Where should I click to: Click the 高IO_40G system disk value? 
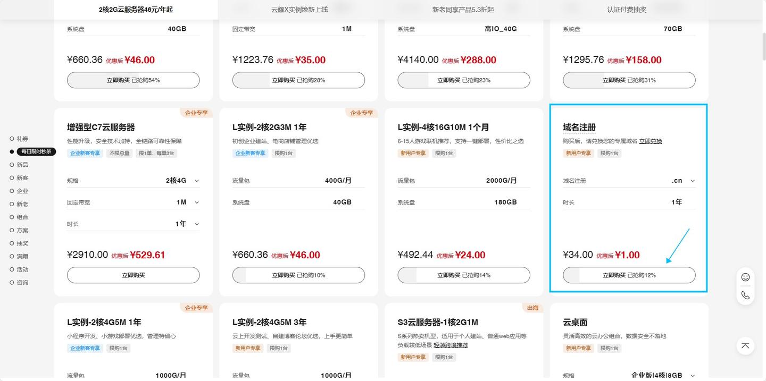pyautogui.click(x=501, y=29)
